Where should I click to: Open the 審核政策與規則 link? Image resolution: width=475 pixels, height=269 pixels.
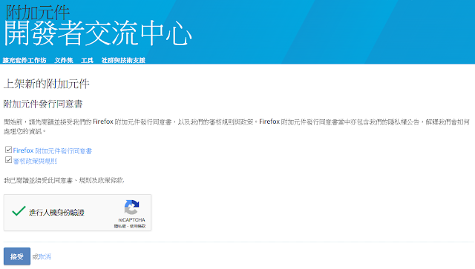[x=35, y=161]
